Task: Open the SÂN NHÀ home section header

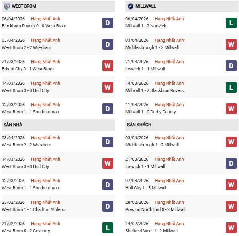Action: point(13,125)
